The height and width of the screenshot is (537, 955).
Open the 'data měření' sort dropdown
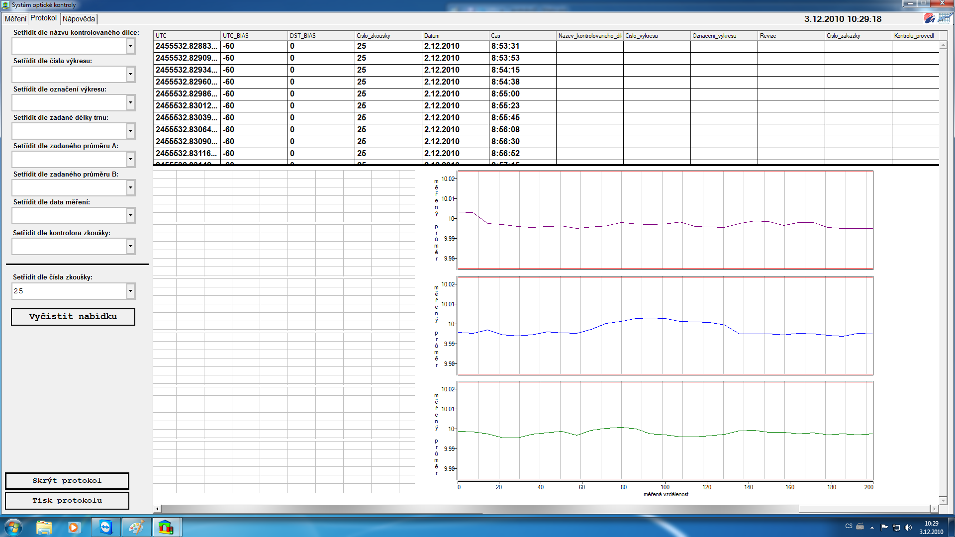pyautogui.click(x=130, y=216)
